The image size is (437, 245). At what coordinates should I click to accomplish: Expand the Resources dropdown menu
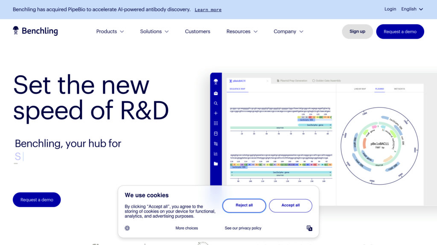point(242,31)
